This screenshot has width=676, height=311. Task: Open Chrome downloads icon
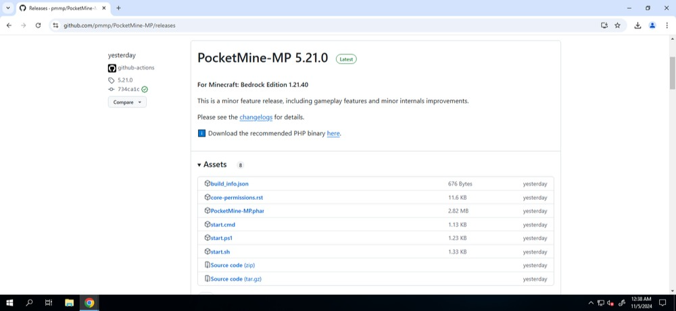click(x=637, y=26)
